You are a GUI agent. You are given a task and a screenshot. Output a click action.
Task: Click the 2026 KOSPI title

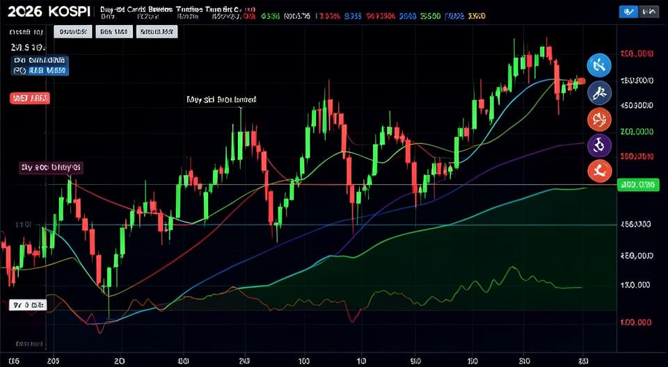[x=49, y=12]
